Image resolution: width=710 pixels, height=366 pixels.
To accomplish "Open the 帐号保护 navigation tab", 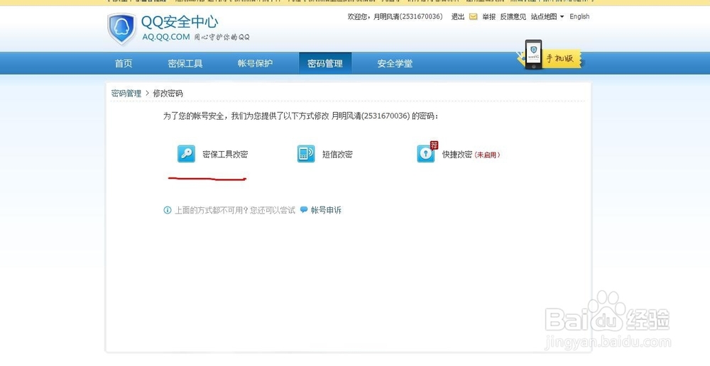I will pos(255,63).
